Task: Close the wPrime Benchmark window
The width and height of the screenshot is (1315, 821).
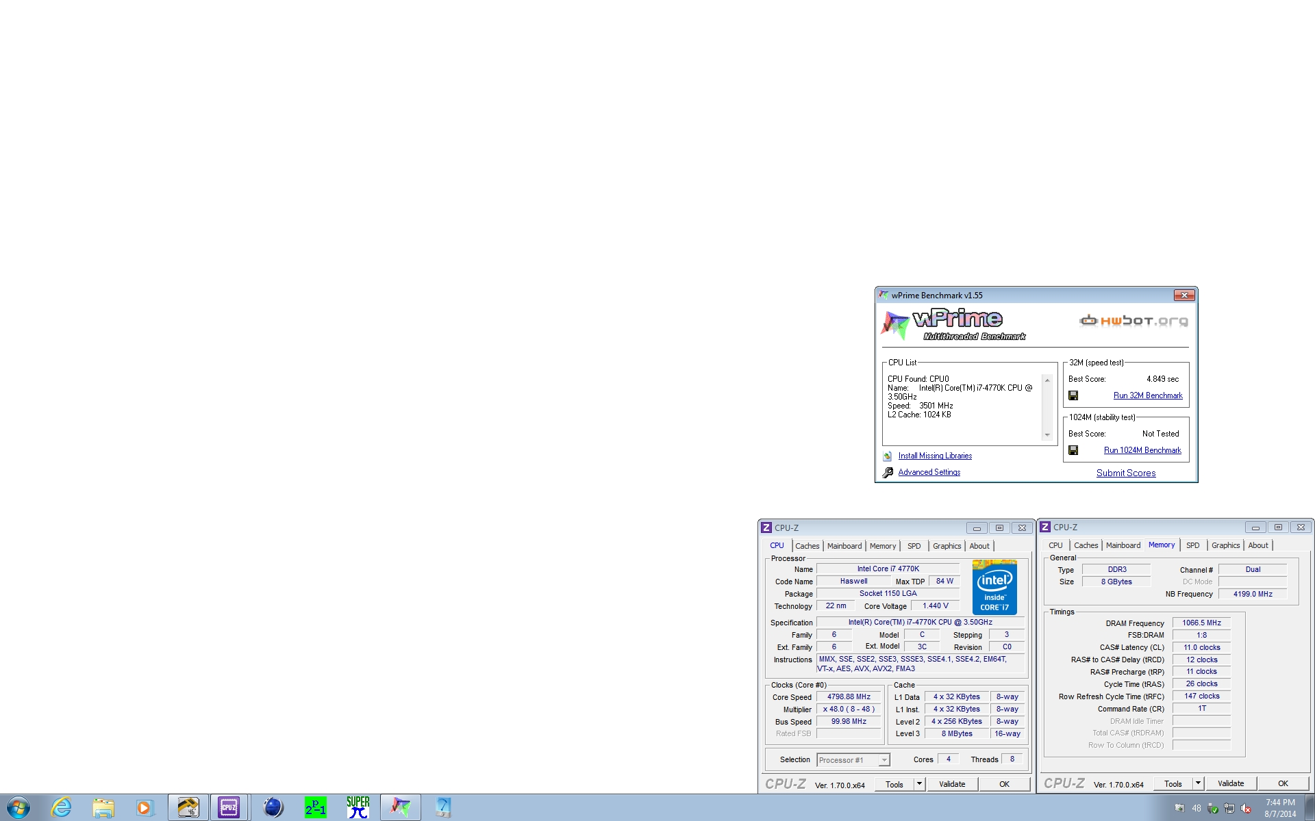Action: (x=1184, y=295)
